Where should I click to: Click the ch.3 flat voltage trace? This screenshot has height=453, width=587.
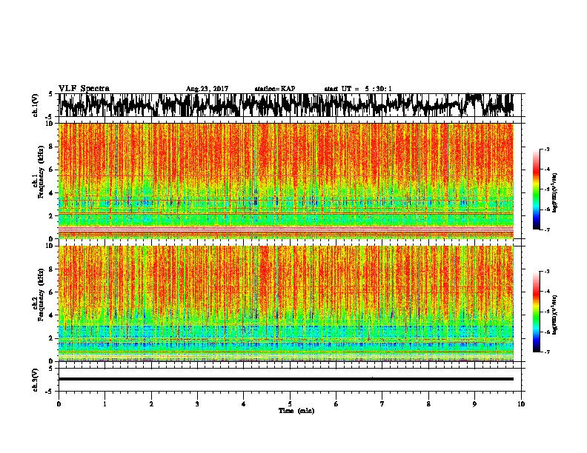286,379
